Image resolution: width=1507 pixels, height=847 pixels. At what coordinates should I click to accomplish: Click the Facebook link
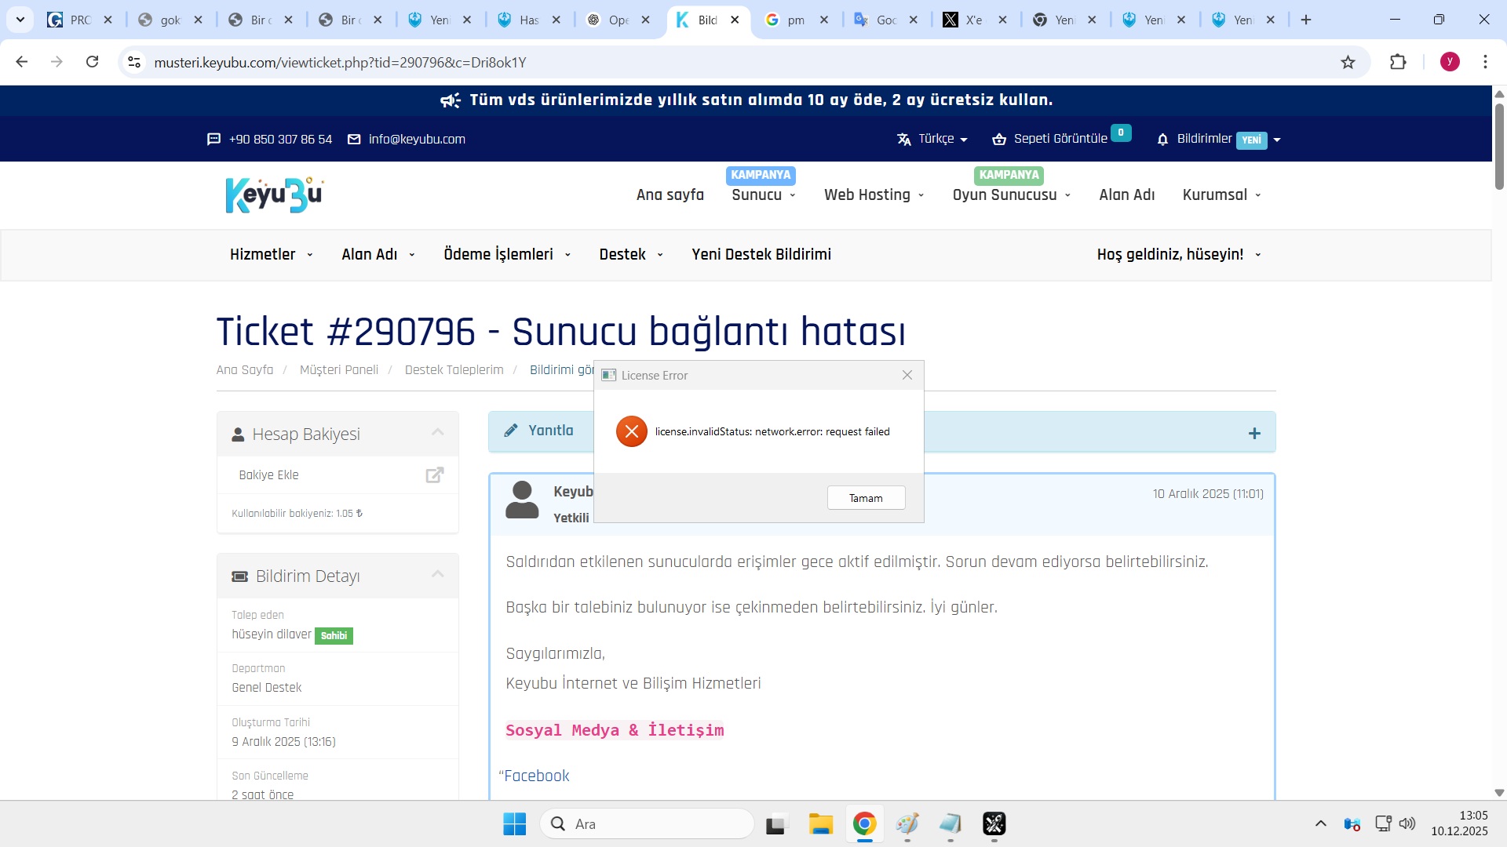point(537,776)
